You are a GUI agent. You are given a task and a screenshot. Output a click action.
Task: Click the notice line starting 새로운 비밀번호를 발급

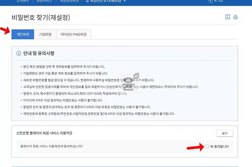pos(89,80)
